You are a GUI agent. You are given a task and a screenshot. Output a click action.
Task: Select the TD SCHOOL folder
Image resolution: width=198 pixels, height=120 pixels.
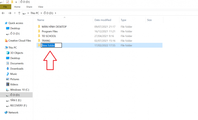[x=49, y=36]
